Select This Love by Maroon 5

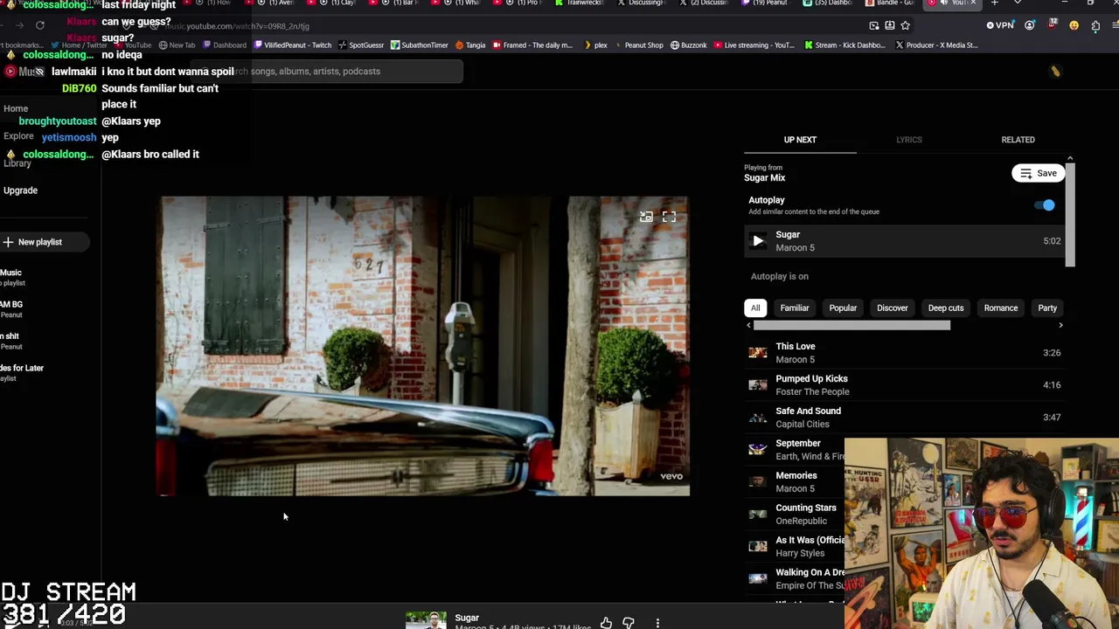pyautogui.click(x=905, y=353)
